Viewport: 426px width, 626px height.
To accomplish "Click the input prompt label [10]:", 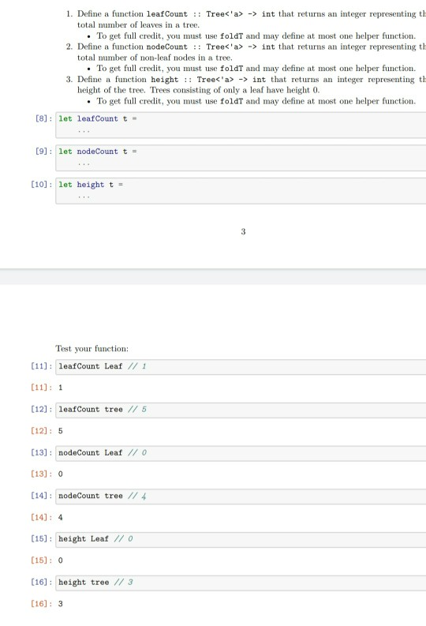I will click(42, 185).
